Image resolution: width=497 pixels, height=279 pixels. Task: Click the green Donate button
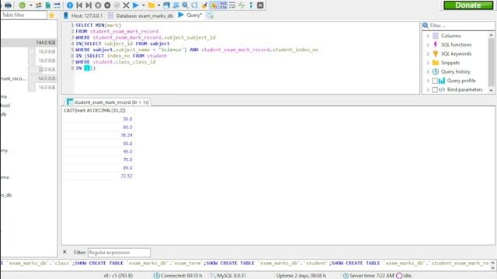click(468, 5)
